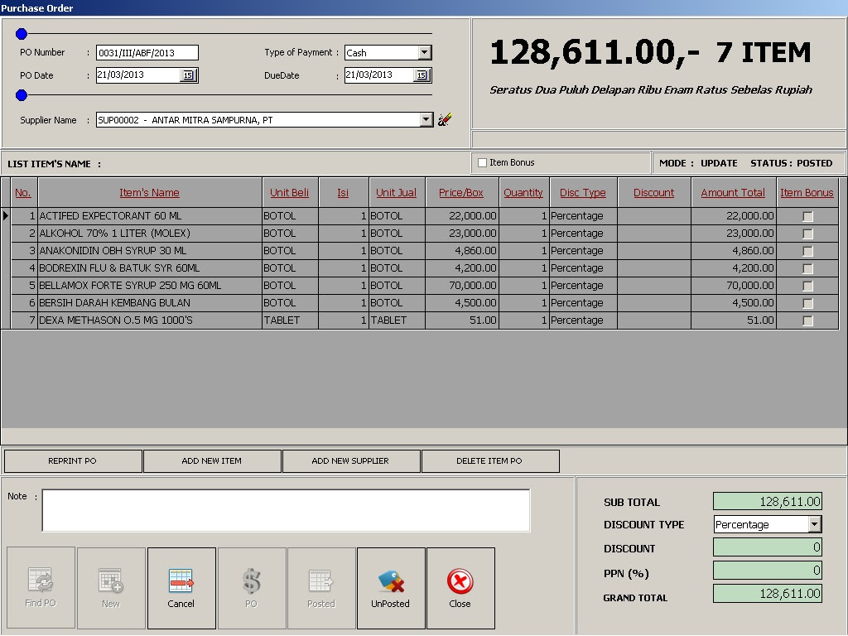Click the 70,000.00 Price/Box cell
Image resolution: width=848 pixels, height=636 pixels.
click(462, 286)
